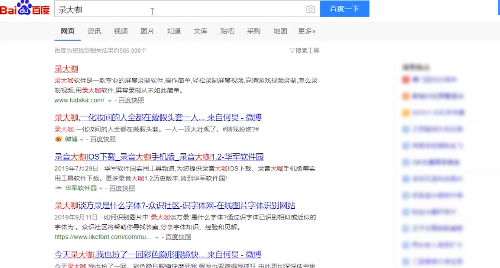500x268 pixels.
Task: Click the 百度一下 search button
Action: tap(345, 9)
